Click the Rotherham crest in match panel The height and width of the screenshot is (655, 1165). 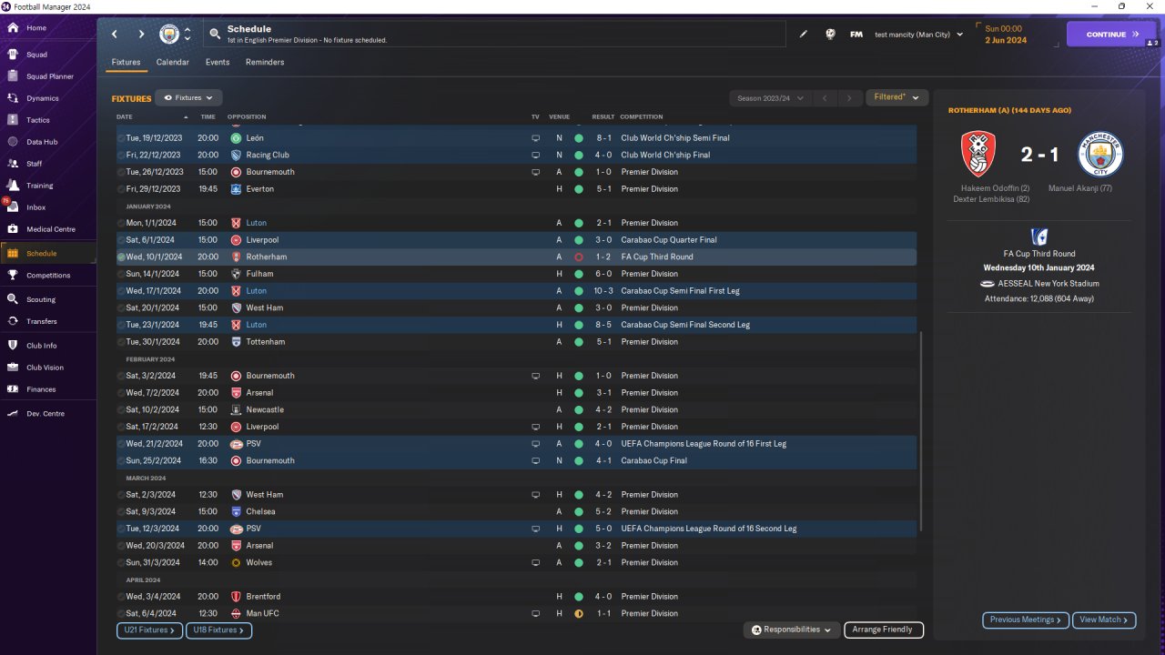(978, 154)
